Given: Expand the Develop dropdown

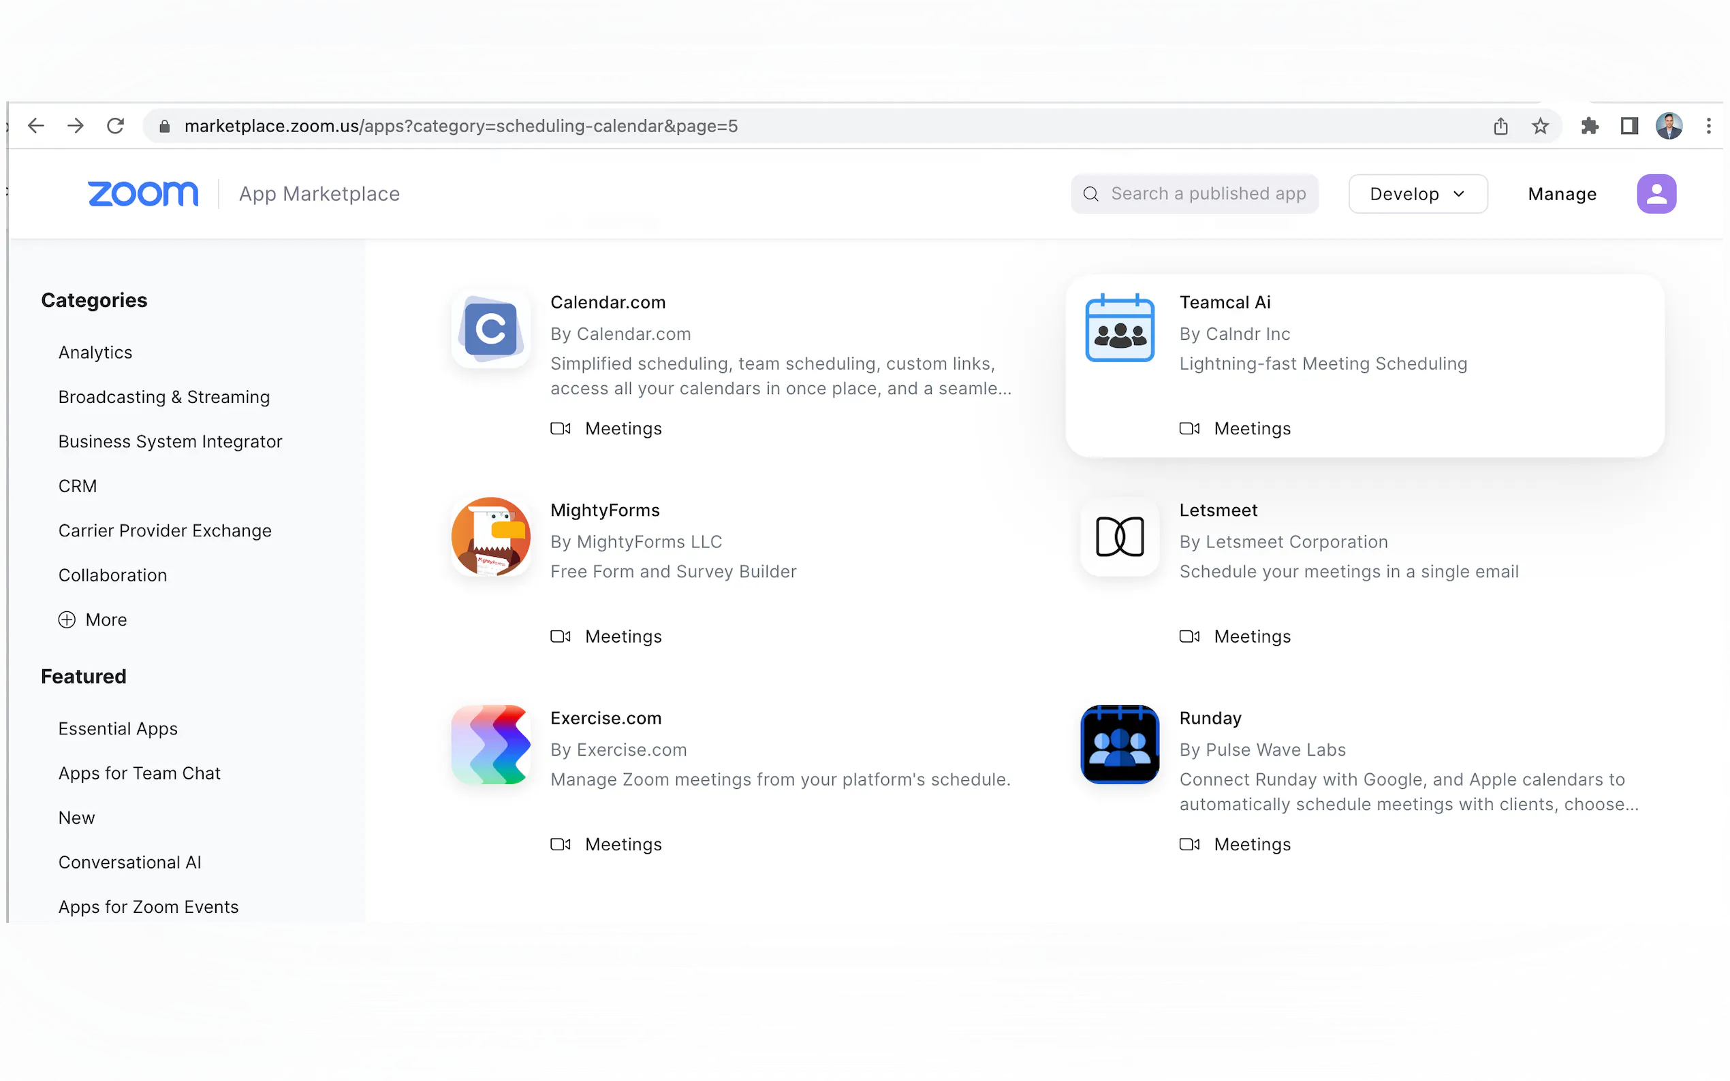Looking at the screenshot, I should [x=1417, y=194].
